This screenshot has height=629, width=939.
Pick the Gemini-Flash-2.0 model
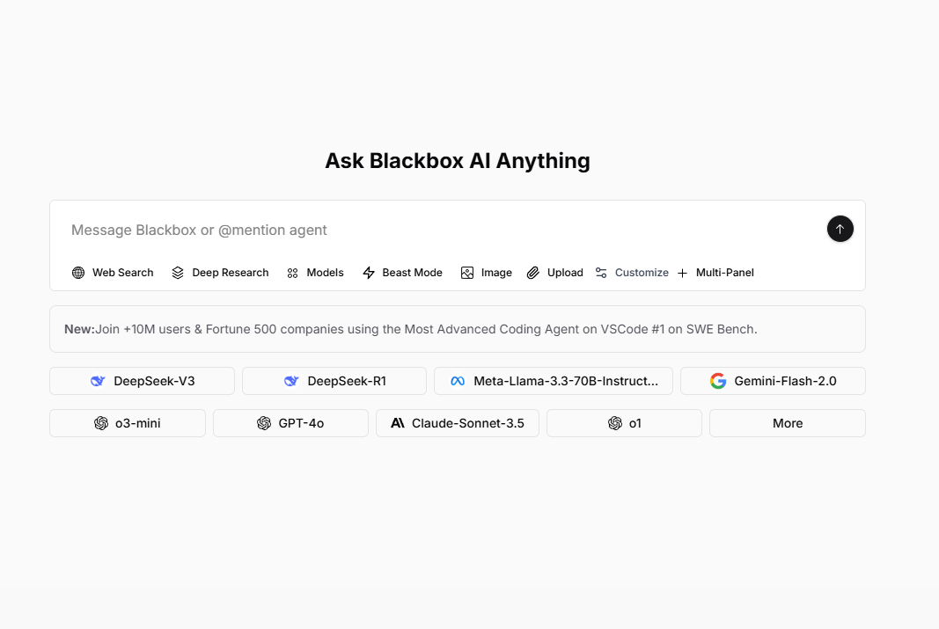coord(774,381)
